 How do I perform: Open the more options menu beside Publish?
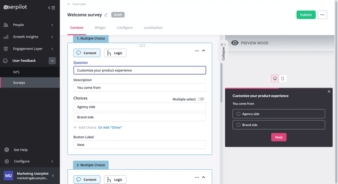click(322, 15)
